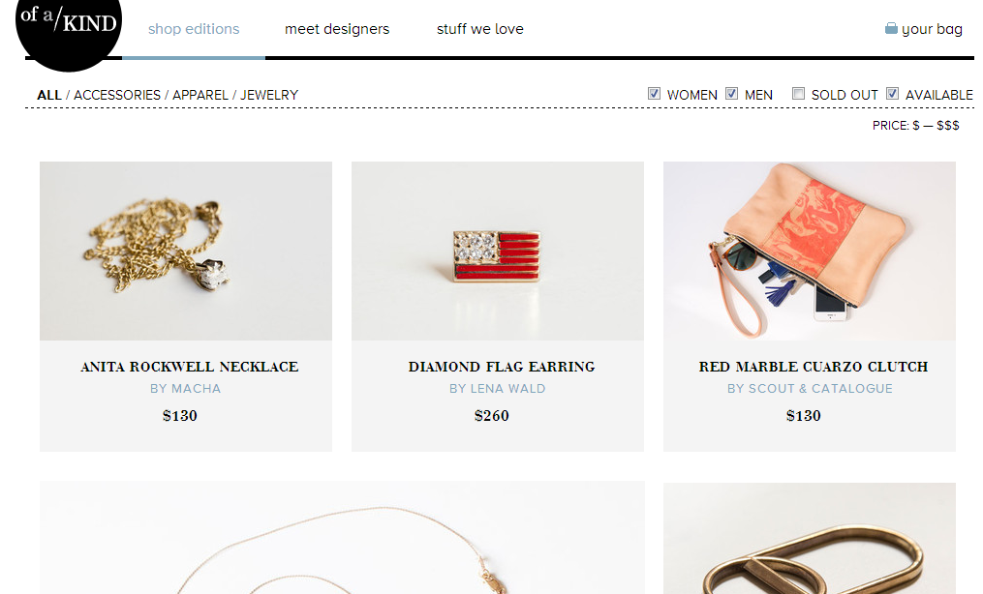Toggle the Available checkbox
983x594 pixels.
[x=892, y=93]
